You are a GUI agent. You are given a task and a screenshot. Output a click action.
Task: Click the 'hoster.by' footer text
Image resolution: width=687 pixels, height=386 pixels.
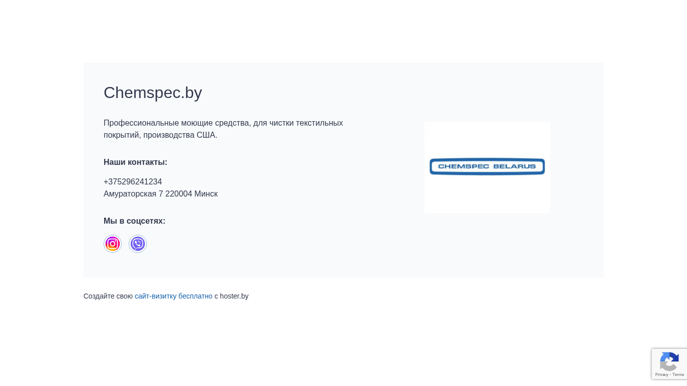point(234,296)
